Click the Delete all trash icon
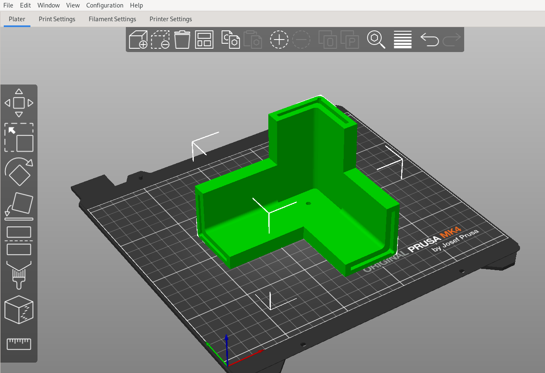Image resolution: width=545 pixels, height=373 pixels. coord(182,40)
